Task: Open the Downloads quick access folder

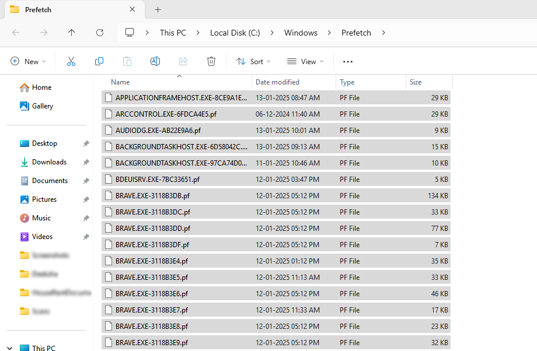Action: point(43,162)
